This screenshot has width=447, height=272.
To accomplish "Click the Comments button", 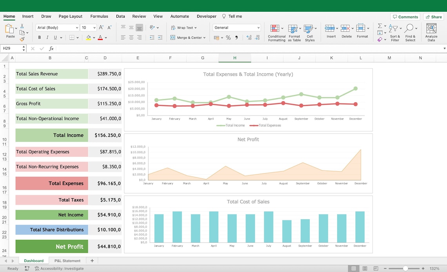I will (x=405, y=16).
